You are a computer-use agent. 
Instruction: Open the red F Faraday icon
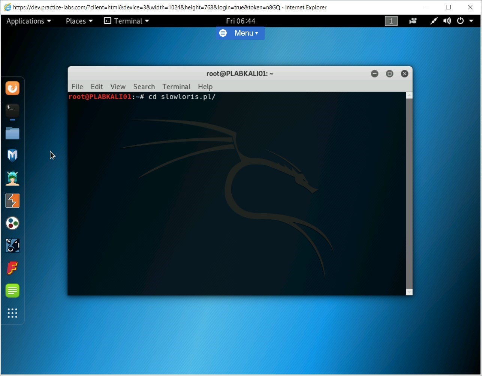pyautogui.click(x=12, y=268)
